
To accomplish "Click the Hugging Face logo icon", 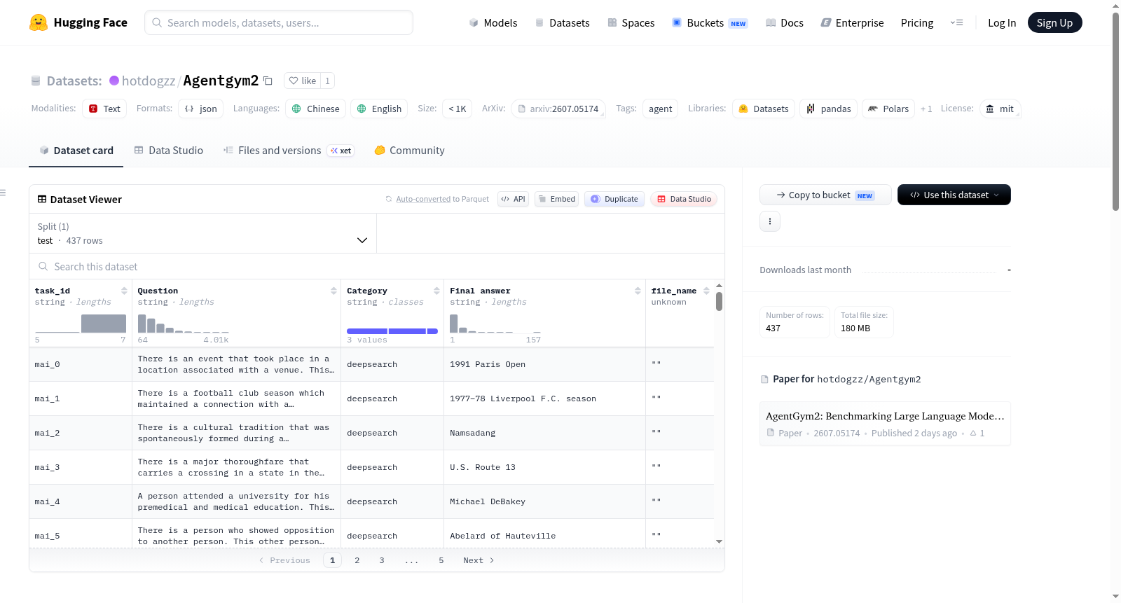I will (39, 22).
